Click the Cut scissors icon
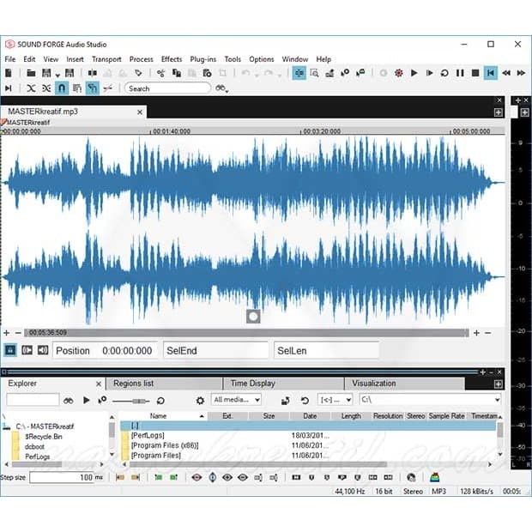 pyautogui.click(x=160, y=73)
